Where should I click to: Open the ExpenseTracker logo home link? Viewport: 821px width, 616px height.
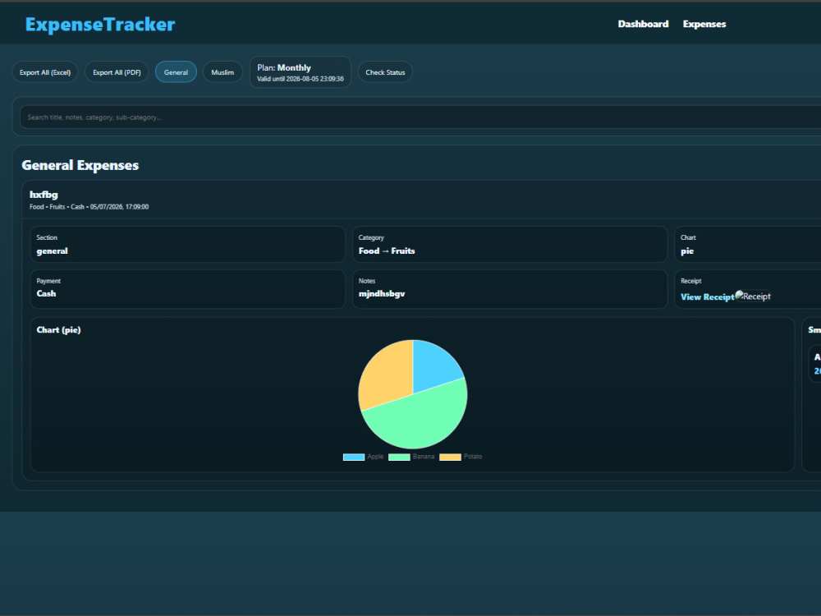coord(100,24)
